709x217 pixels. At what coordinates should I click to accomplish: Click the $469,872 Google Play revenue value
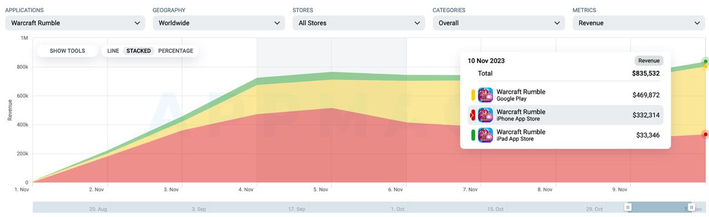646,95
